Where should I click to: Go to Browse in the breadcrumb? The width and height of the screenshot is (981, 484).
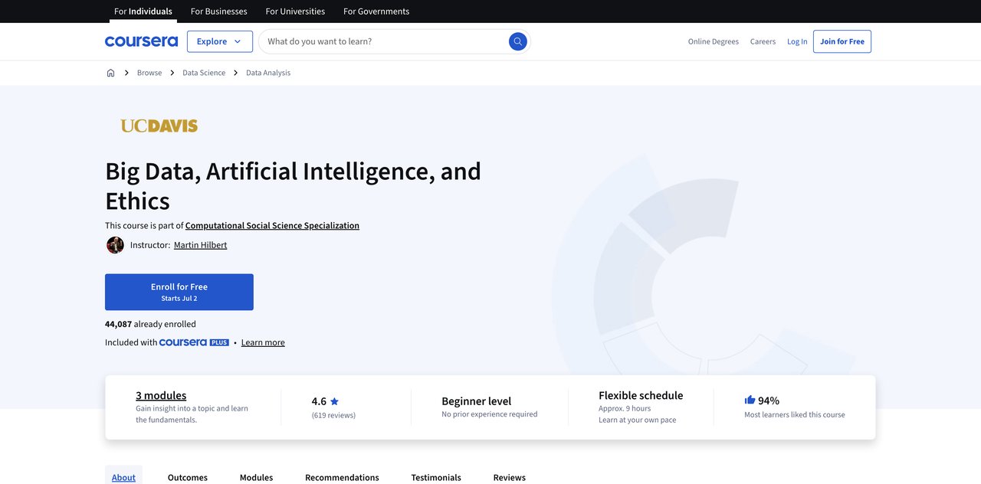coord(149,73)
